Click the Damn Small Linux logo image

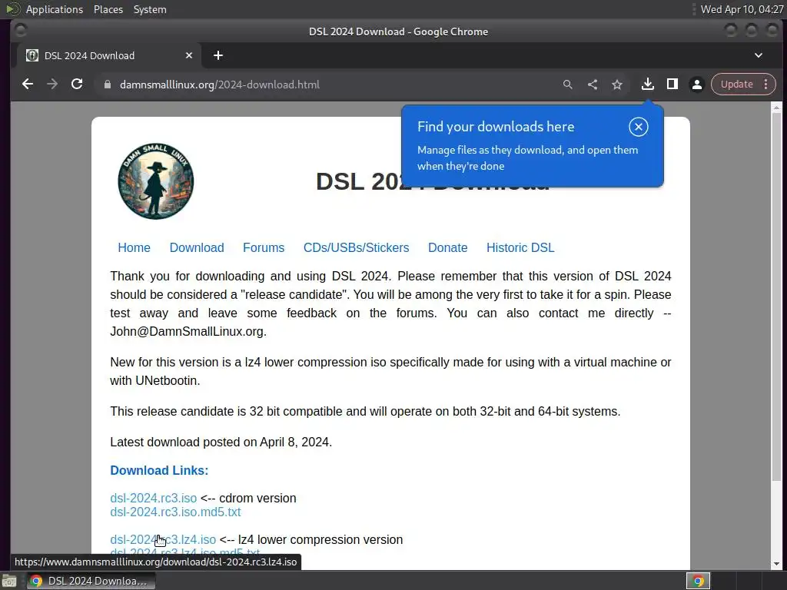tap(155, 181)
